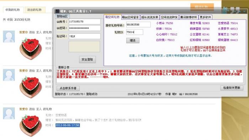Viewport: 249px width, 140px height.
Task: Click the middle rose heart cake image
Action: click(31, 87)
